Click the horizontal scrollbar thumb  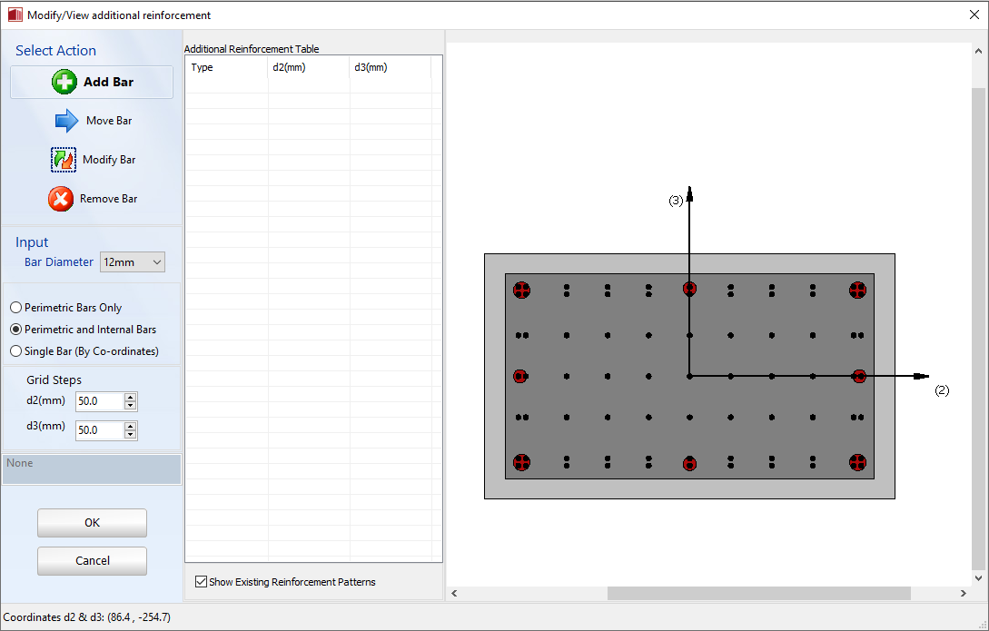tap(759, 593)
